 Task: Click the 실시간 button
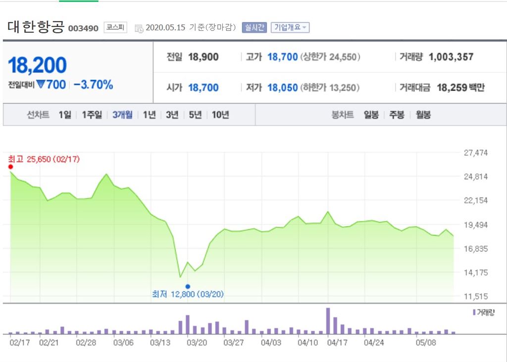coord(254,28)
